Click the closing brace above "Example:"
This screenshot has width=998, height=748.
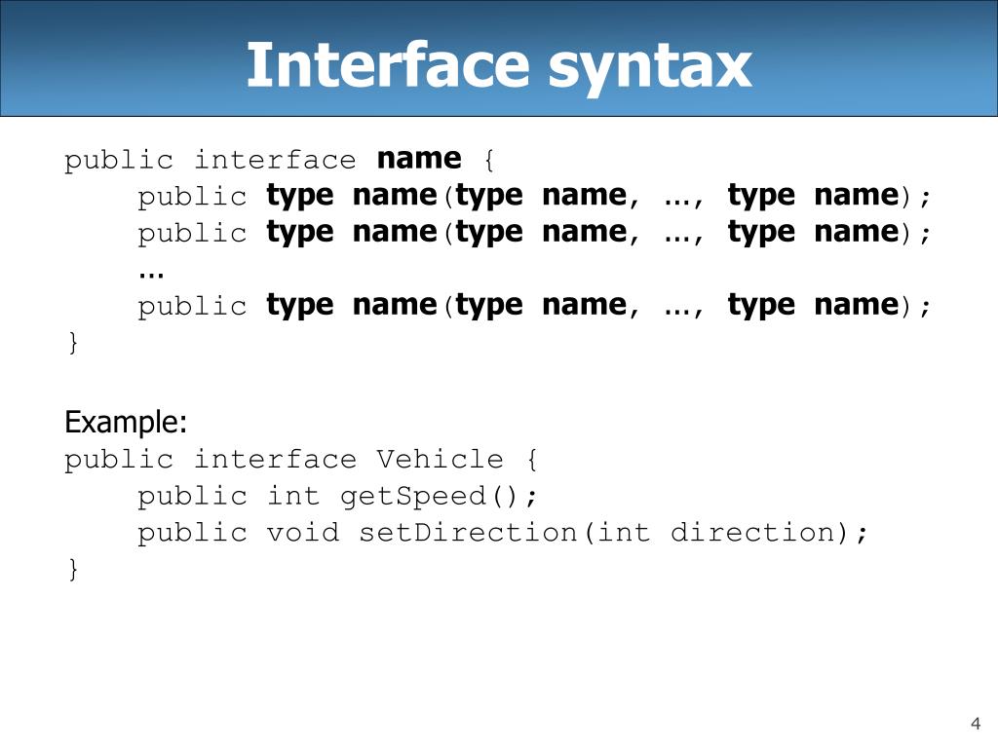(72, 343)
